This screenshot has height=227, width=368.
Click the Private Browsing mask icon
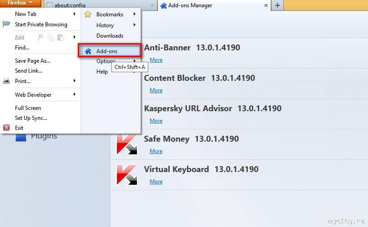(6, 24)
